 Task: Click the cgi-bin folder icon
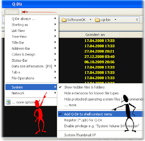pos(97,20)
